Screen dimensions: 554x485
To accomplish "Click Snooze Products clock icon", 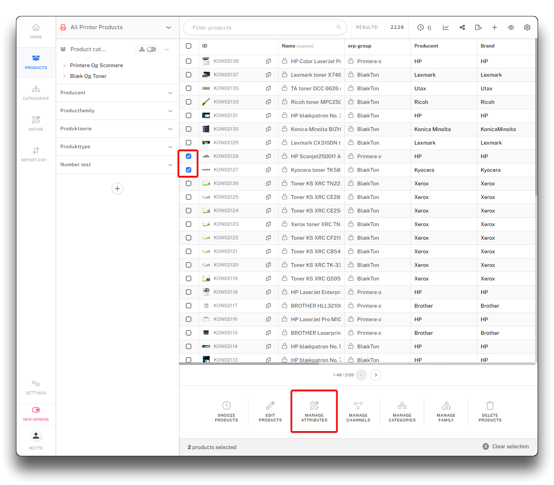I will click(x=226, y=406).
